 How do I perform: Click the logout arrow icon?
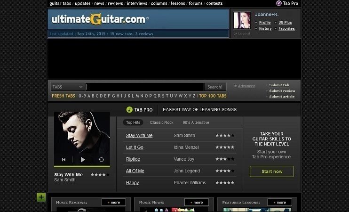tap(235, 33)
